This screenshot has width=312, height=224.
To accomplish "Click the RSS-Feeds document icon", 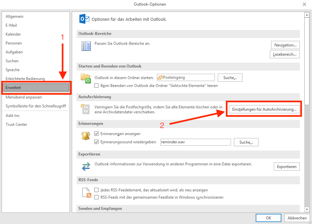I will pos(86,193).
